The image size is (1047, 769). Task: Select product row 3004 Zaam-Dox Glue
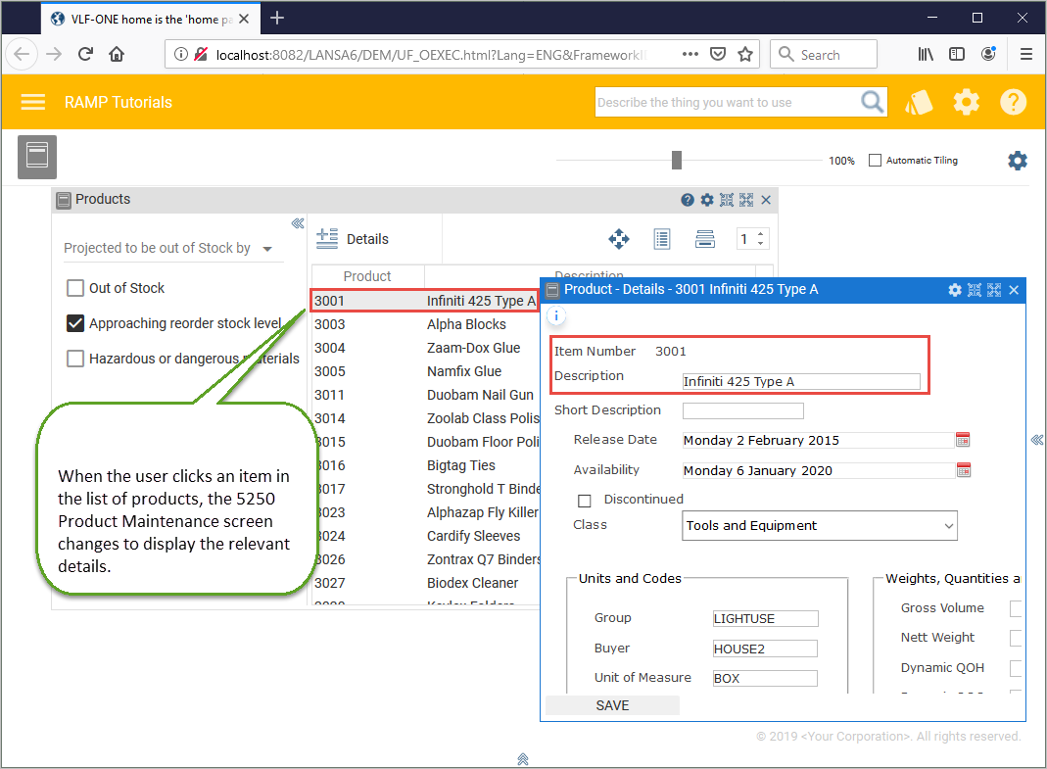click(x=421, y=348)
